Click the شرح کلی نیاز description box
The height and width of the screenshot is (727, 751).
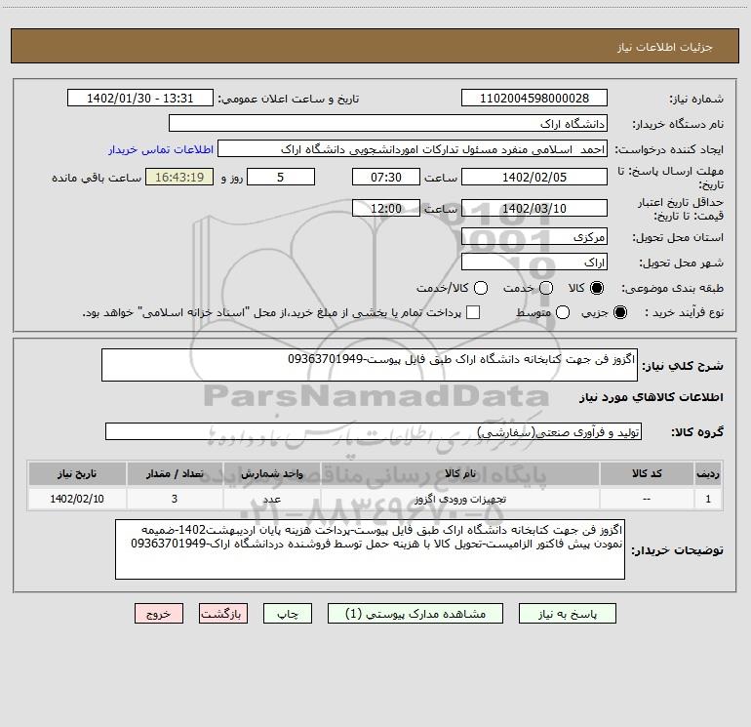pos(370,365)
